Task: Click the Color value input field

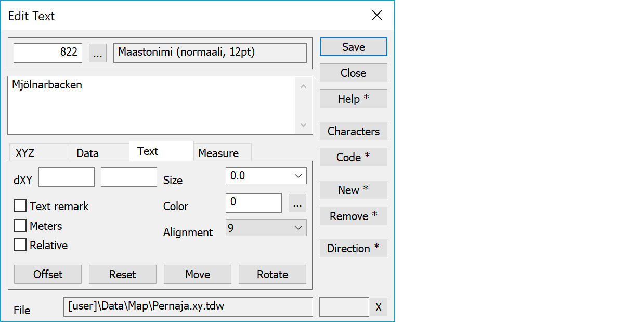Action: tap(253, 203)
